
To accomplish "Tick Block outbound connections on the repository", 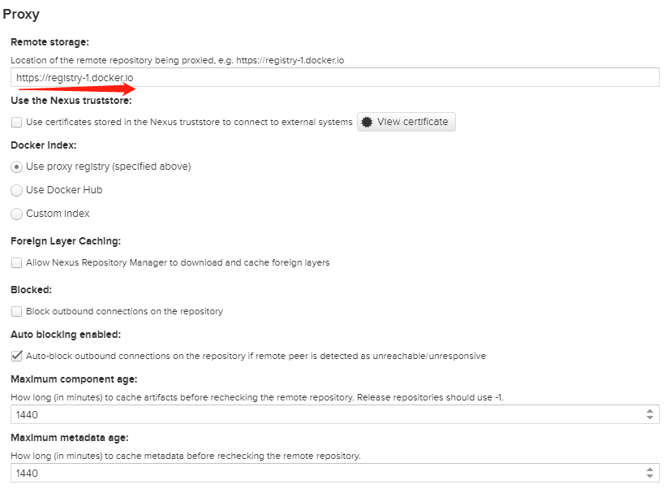I will pos(17,311).
